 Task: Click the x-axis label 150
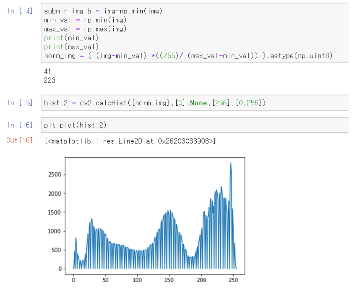point(169,280)
